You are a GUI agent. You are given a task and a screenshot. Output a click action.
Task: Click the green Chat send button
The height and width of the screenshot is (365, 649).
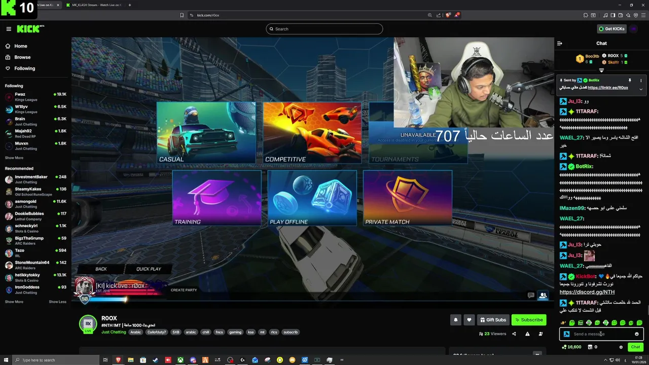tap(635, 347)
